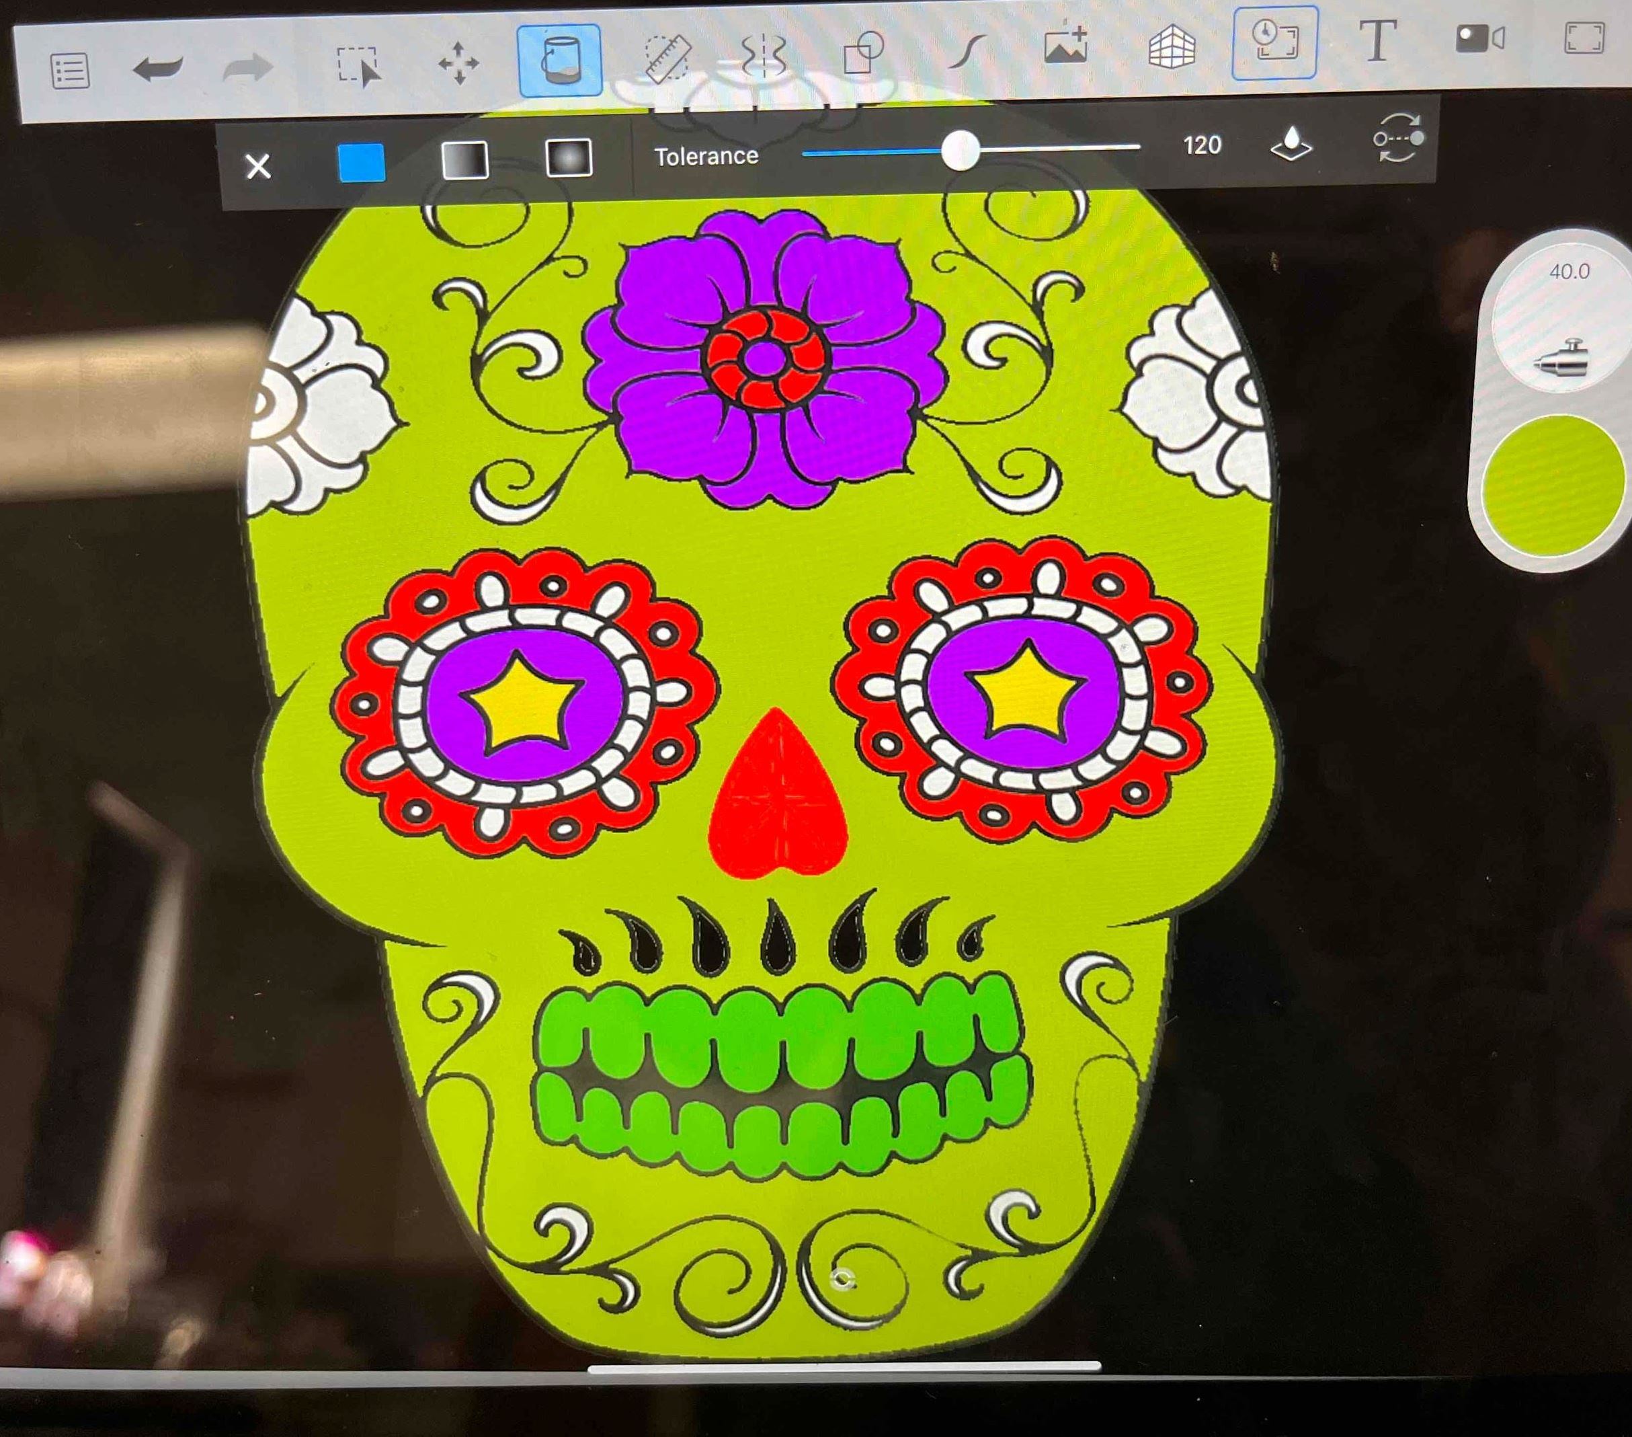Toggle the Time-lapse recording tool
The width and height of the screenshot is (1632, 1437).
[1274, 42]
